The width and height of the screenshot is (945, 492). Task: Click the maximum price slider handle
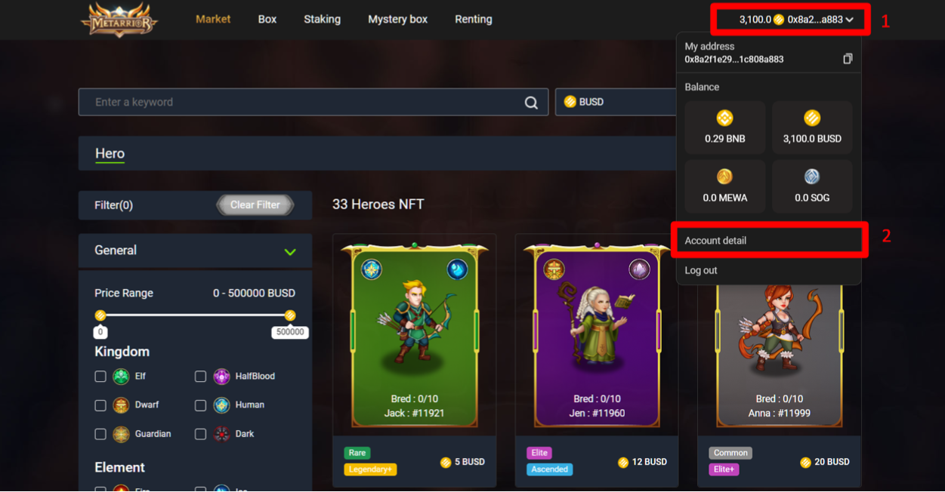tap(290, 315)
